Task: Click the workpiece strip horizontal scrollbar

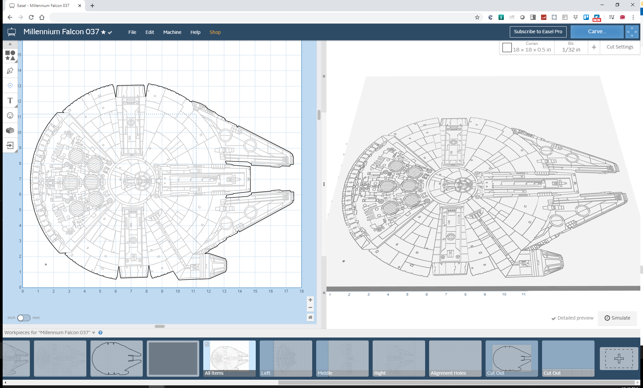Action: [x=457, y=382]
